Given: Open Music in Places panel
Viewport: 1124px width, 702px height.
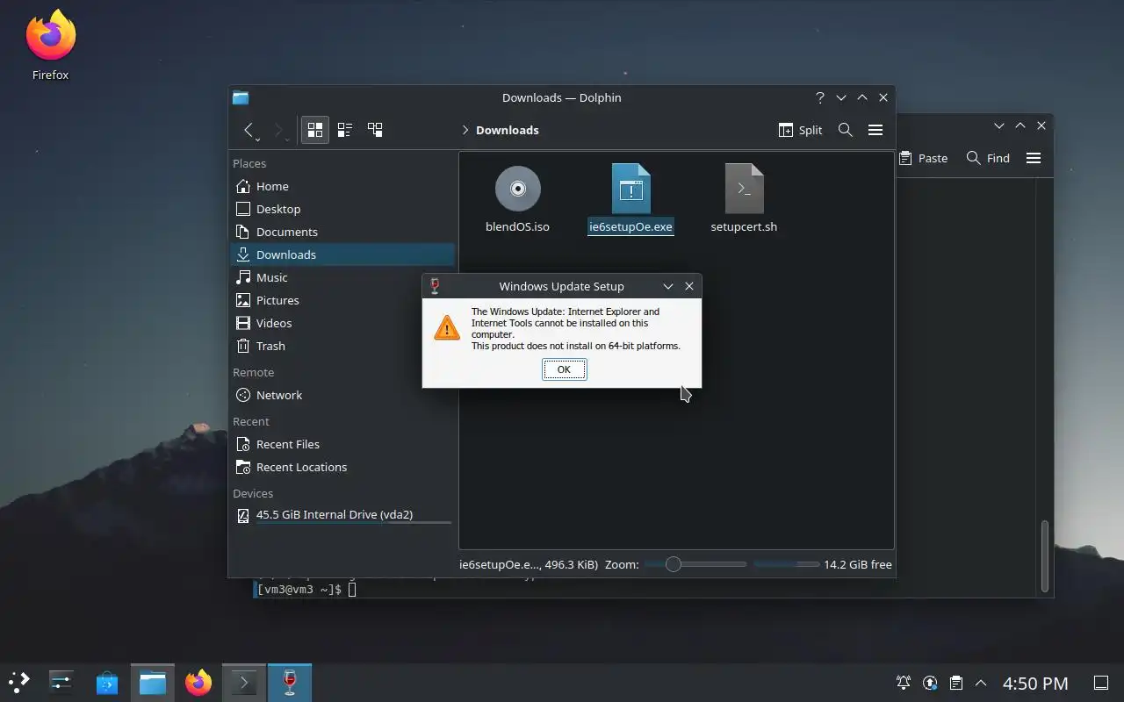Looking at the screenshot, I should [342, 277].
